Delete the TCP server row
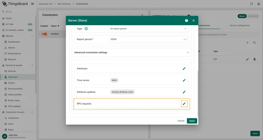263x140 pixels. 254,59
